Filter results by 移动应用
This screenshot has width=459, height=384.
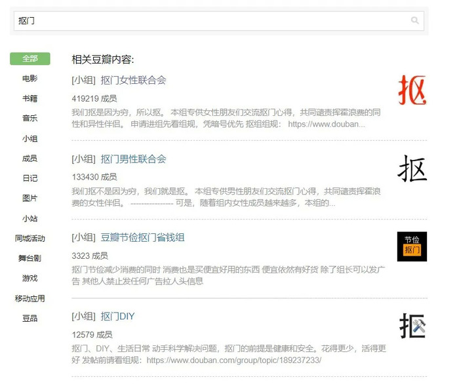(30, 298)
